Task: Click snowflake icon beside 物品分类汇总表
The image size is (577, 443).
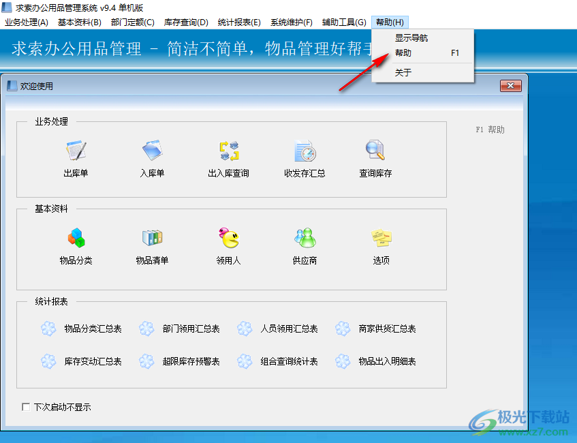Action: point(48,329)
